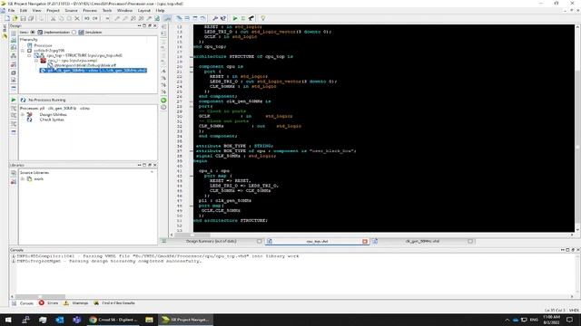Collapse the xc6slx9 device node
Image resolution: width=581 pixels, height=326 pixels.
(23, 51)
